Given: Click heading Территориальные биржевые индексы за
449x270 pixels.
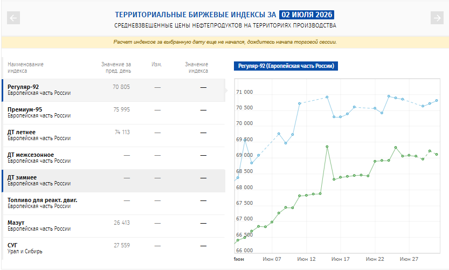Looking at the screenshot, I should (x=196, y=15).
